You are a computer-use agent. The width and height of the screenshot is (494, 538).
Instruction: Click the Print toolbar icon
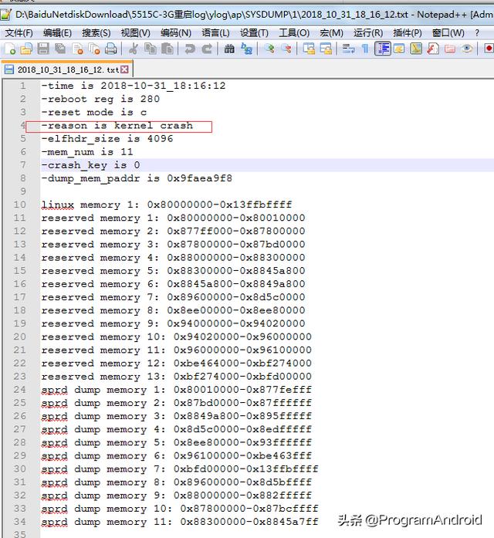[111, 49]
